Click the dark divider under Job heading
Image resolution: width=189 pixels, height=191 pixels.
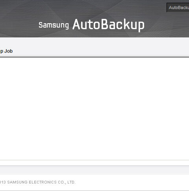94,57
